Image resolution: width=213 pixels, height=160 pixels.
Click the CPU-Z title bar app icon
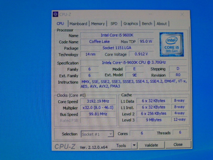point(56,14)
